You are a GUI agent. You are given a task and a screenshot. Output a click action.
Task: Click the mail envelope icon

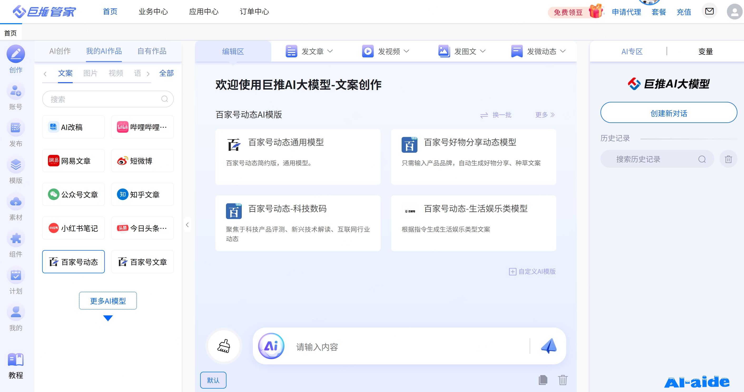tap(709, 11)
